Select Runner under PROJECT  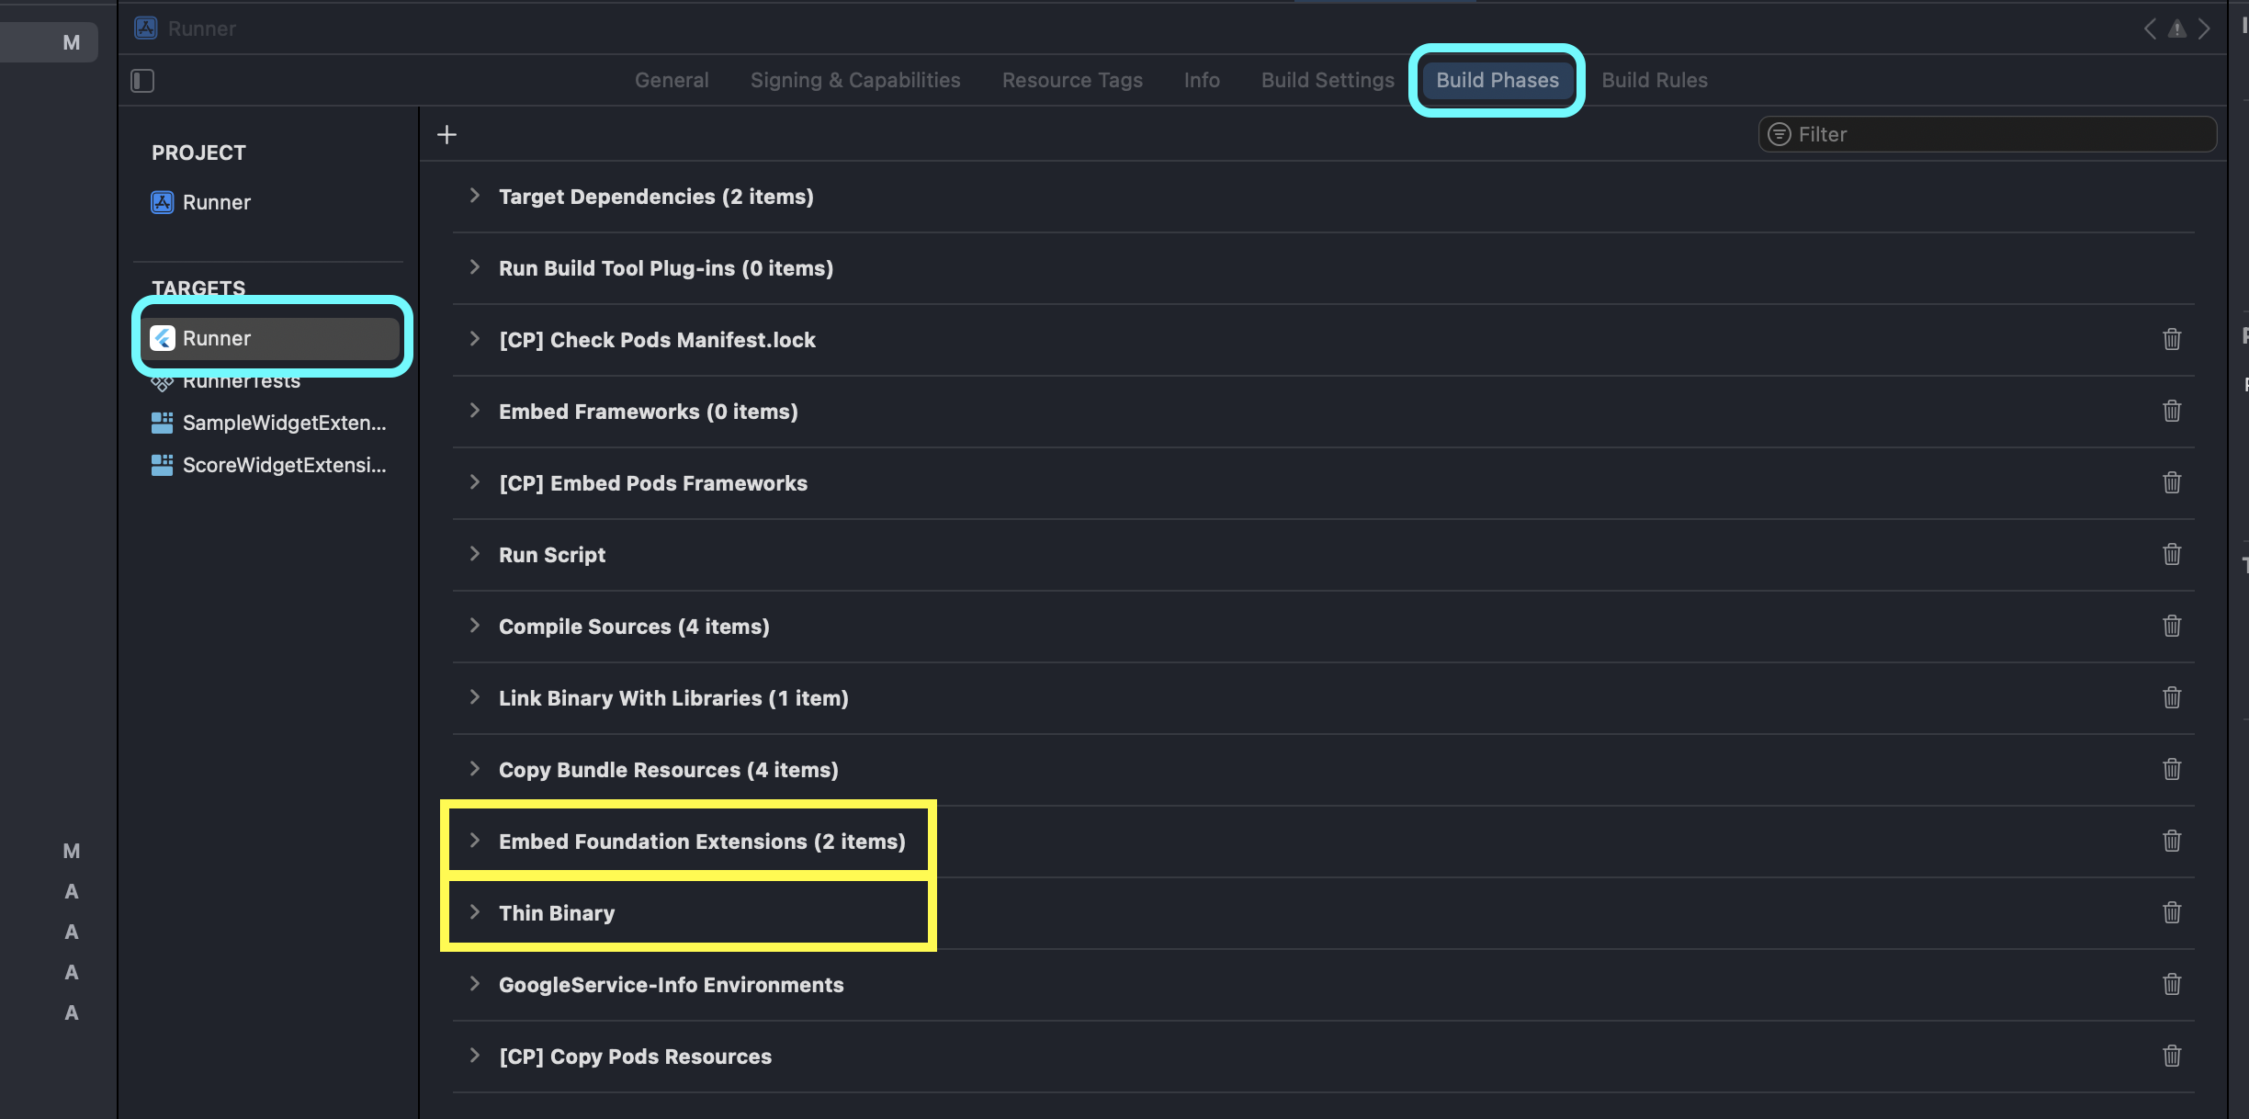pos(200,202)
